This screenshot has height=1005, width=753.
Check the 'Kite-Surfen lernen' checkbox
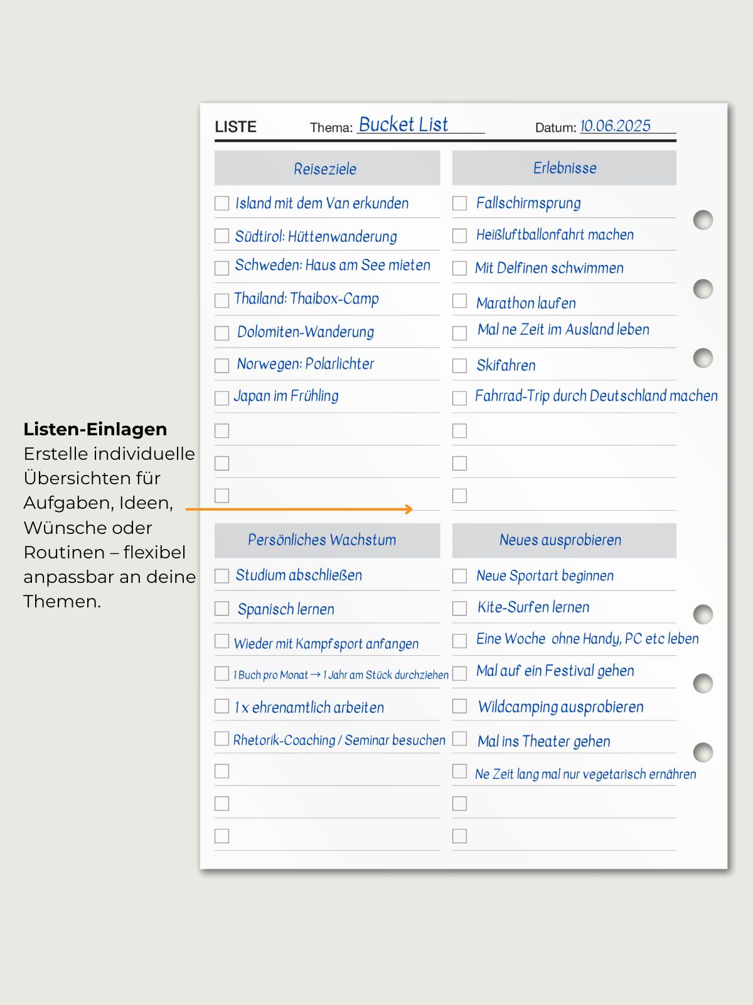(x=459, y=608)
